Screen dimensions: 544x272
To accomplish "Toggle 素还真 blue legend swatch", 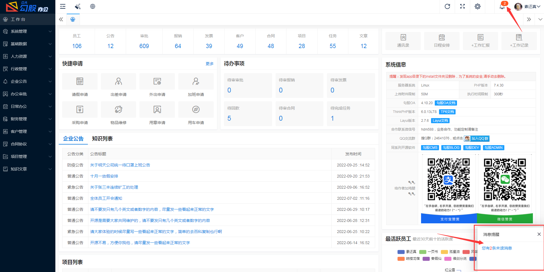I will tap(401, 252).
